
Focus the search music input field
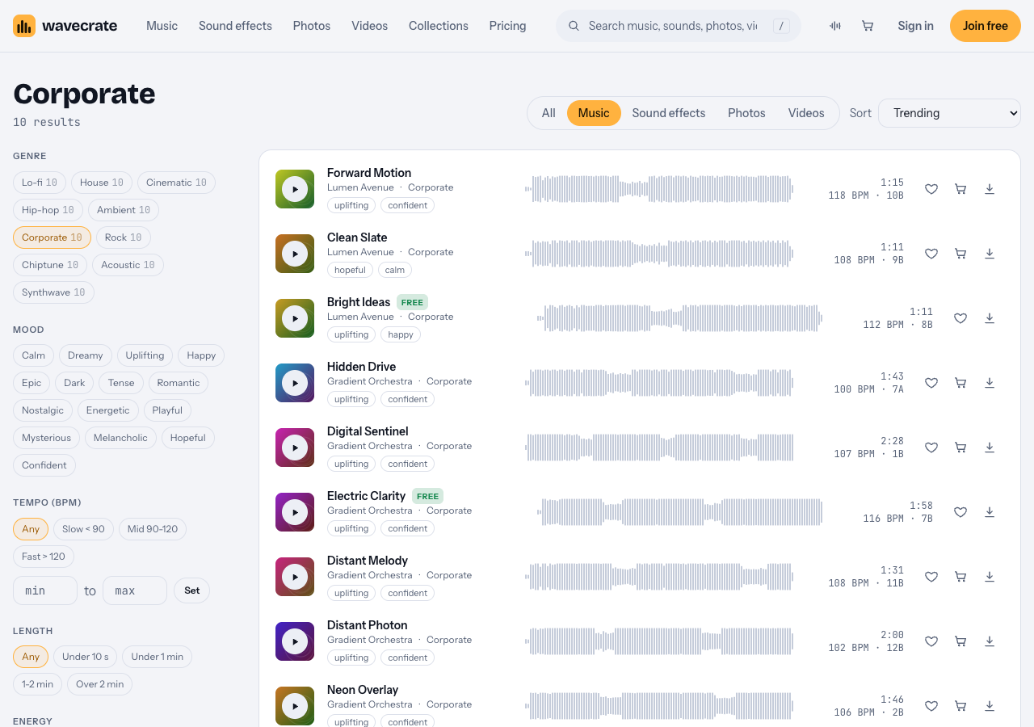pyautogui.click(x=673, y=26)
